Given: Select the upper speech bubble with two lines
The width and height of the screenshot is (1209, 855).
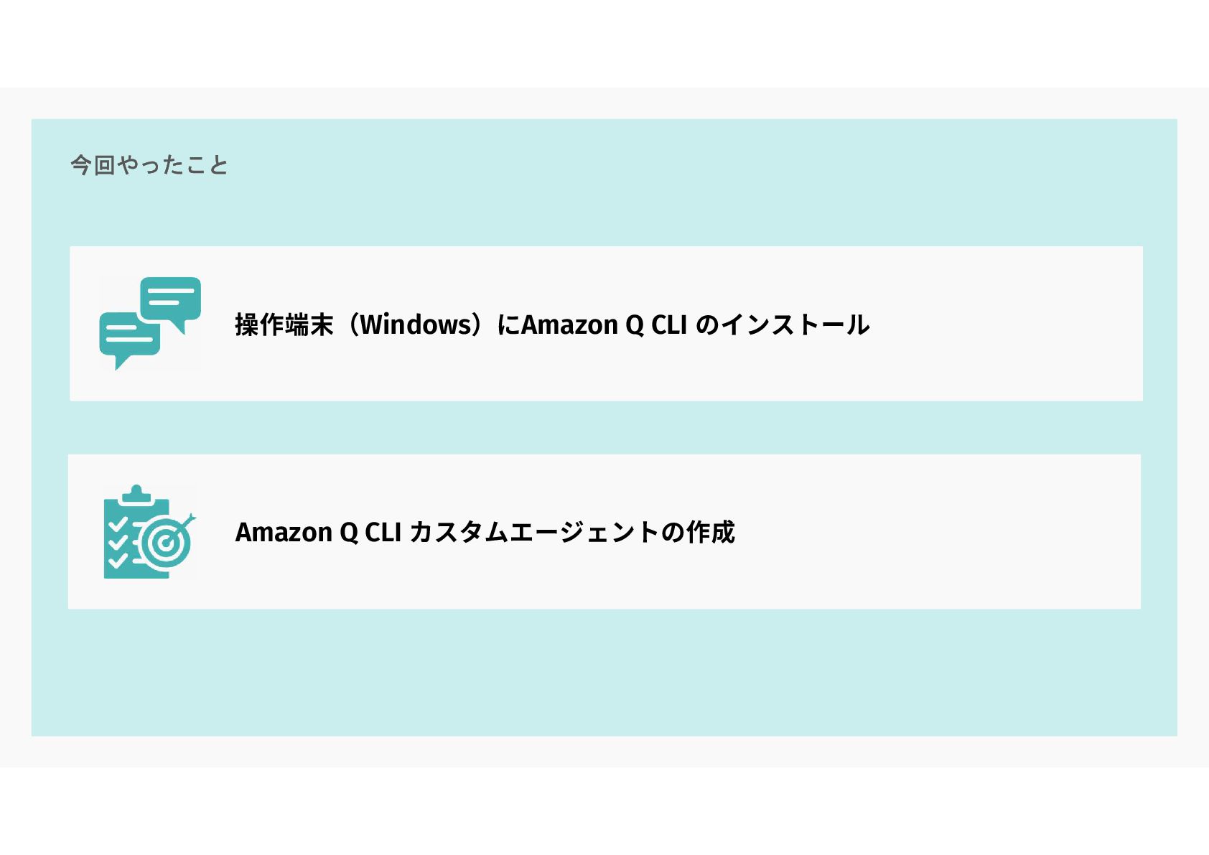Looking at the screenshot, I should pos(171,298).
